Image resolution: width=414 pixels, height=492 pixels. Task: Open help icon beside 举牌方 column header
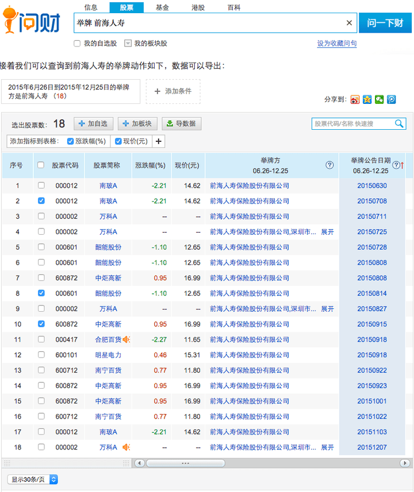[x=329, y=165]
